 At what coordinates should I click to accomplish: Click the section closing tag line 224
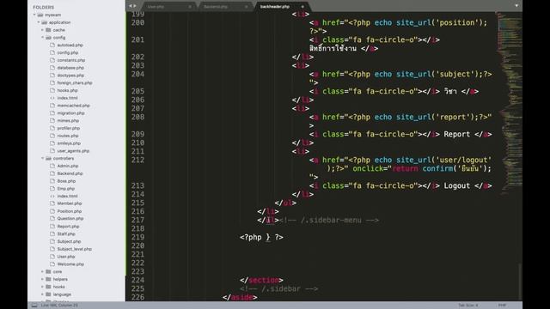[261, 281]
